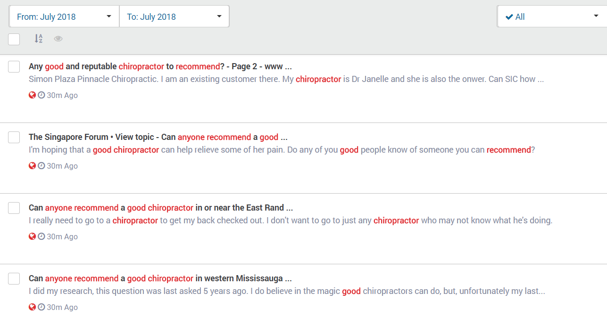
Task: Click clock icon on western Mississauga result
Action: (42, 307)
